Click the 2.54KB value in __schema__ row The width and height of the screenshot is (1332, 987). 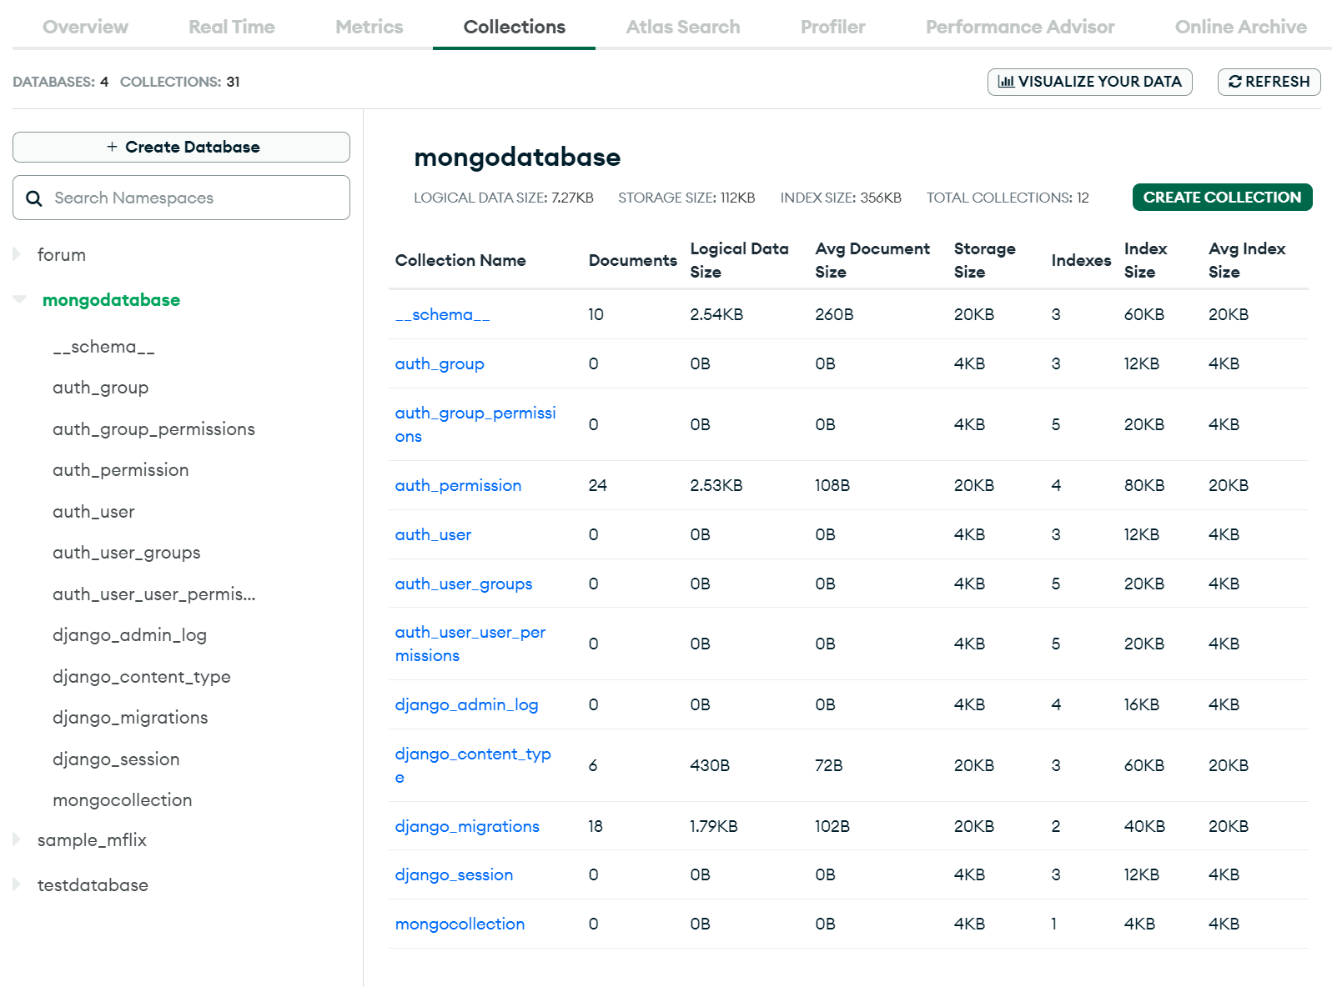716,314
